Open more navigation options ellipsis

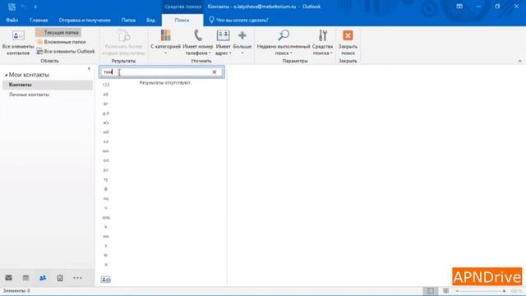click(77, 278)
